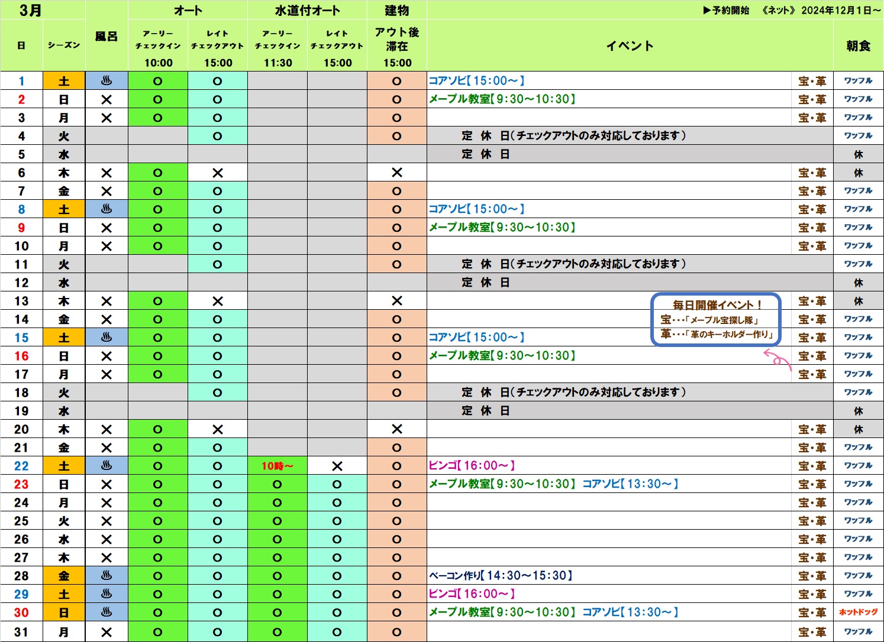884x642 pixels.
Task: Click the hot spring bath icon for March 30
Action: 107,612
